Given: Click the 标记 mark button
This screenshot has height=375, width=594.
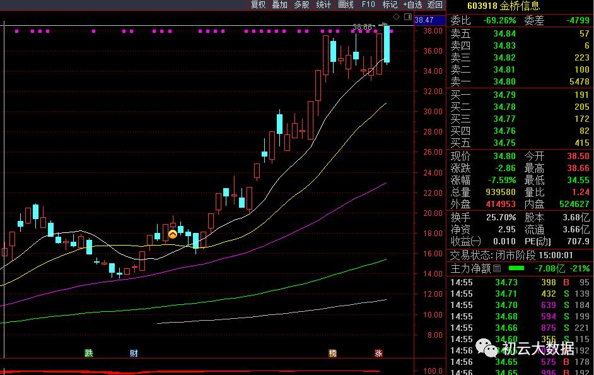Looking at the screenshot, I should click(x=390, y=5).
